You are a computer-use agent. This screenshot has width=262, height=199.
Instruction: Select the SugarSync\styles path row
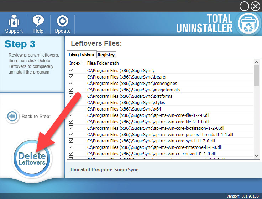click(x=126, y=103)
